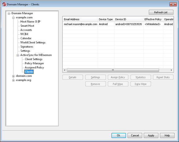This screenshot has width=179, height=142.
Task: Open the Policy Manager tree item
Action: pos(34,63)
